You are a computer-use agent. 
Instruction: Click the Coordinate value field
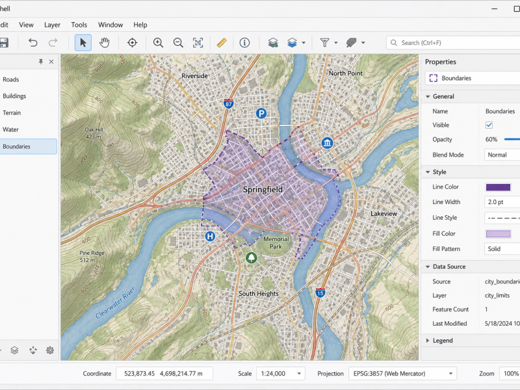pyautogui.click(x=164, y=373)
